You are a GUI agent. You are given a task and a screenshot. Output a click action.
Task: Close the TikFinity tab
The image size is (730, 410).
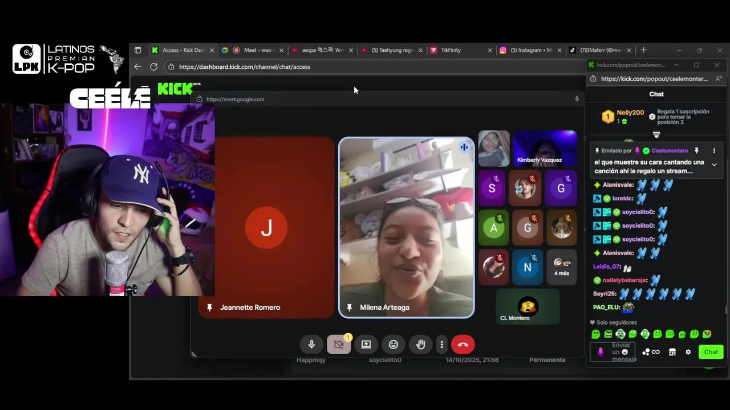point(490,50)
